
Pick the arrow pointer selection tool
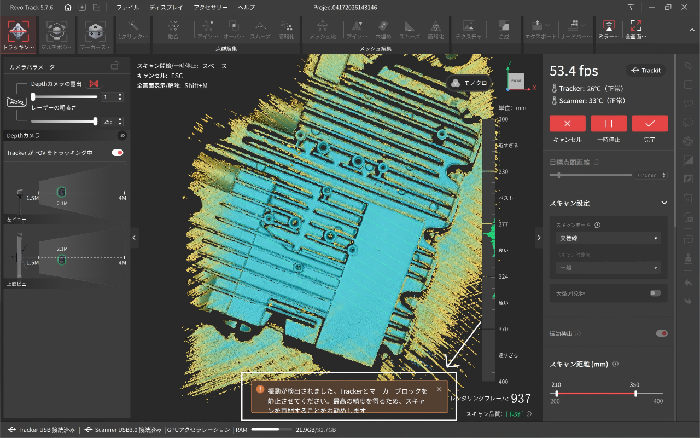(689, 66)
